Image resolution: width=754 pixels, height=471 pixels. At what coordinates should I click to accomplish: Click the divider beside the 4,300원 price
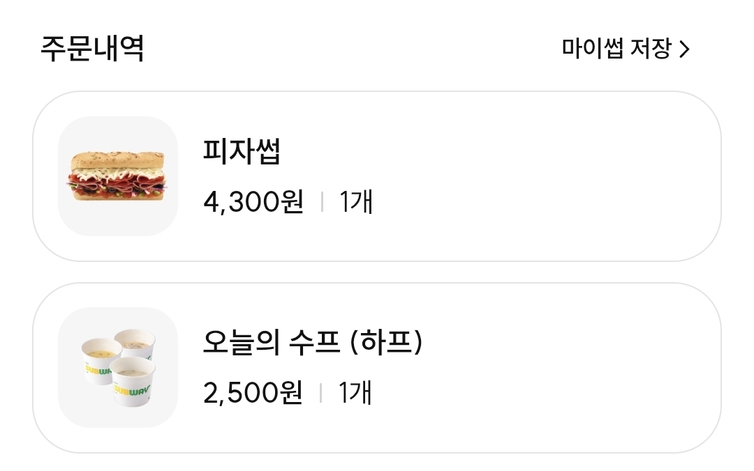coord(321,202)
